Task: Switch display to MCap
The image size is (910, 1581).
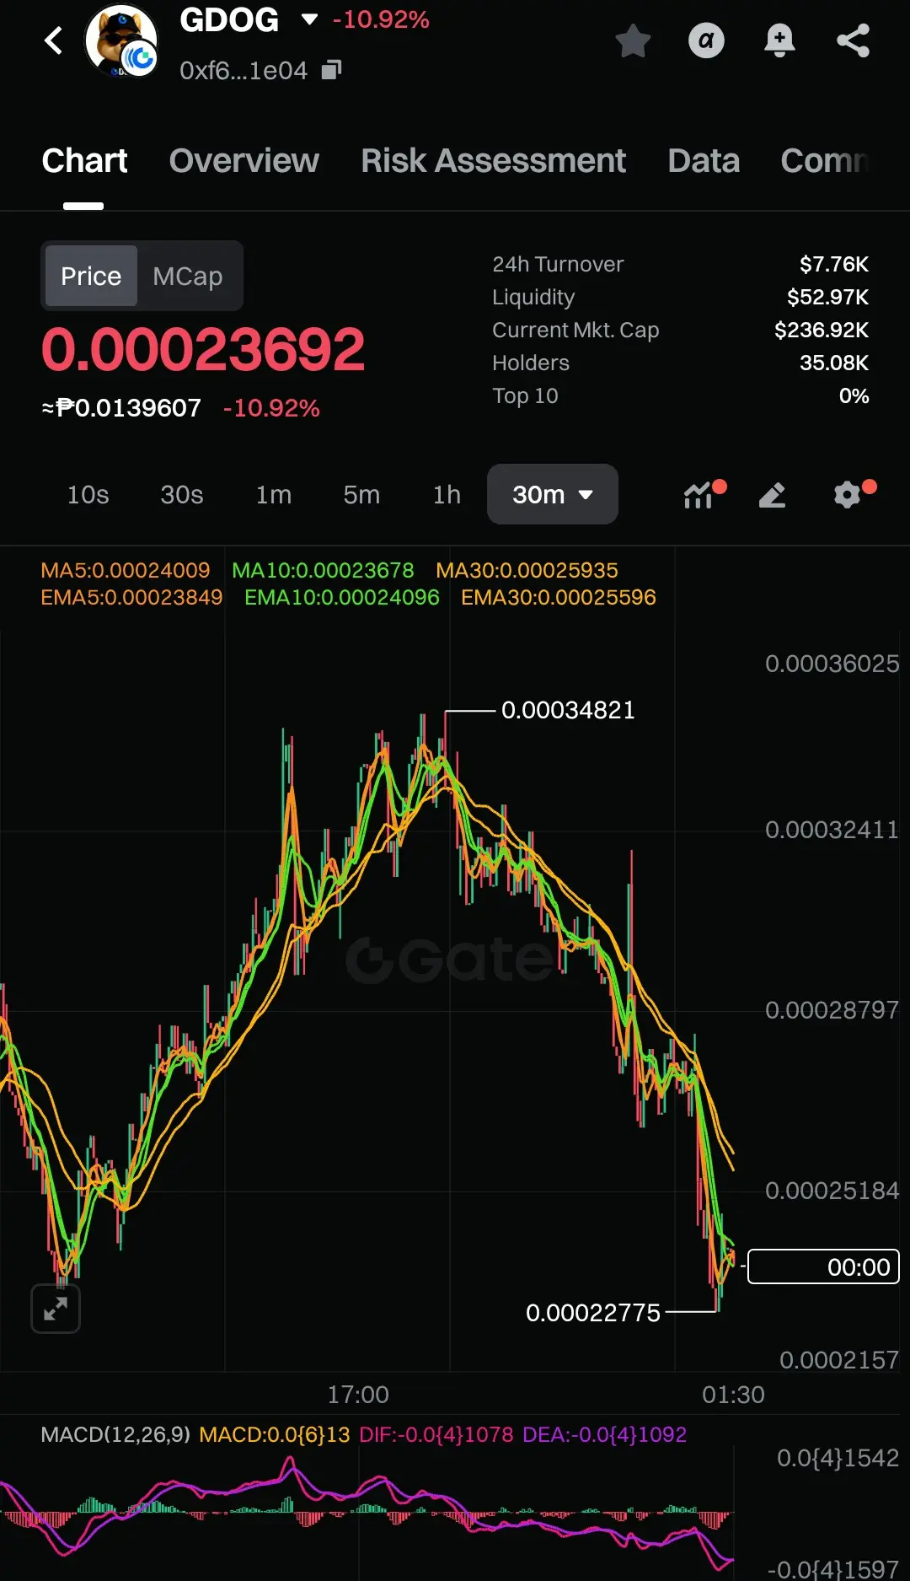Action: (x=188, y=276)
